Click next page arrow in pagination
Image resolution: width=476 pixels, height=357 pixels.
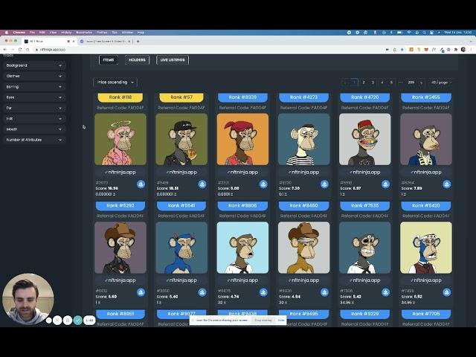tap(421, 83)
